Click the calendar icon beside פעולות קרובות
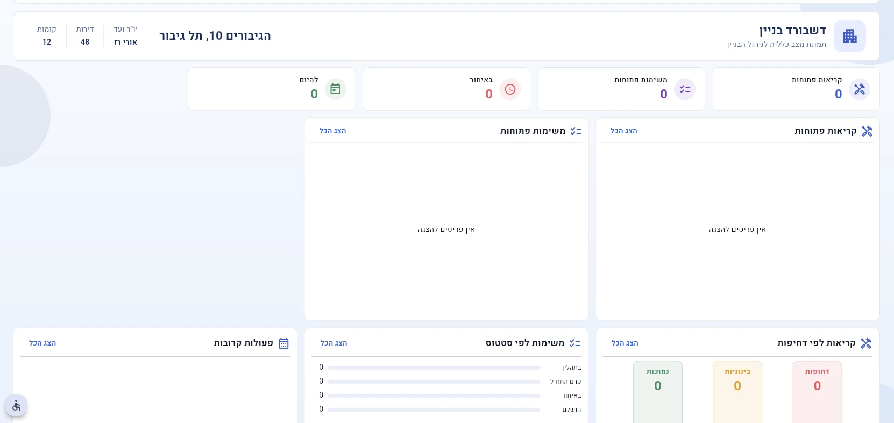This screenshot has height=423, width=894. click(x=284, y=343)
